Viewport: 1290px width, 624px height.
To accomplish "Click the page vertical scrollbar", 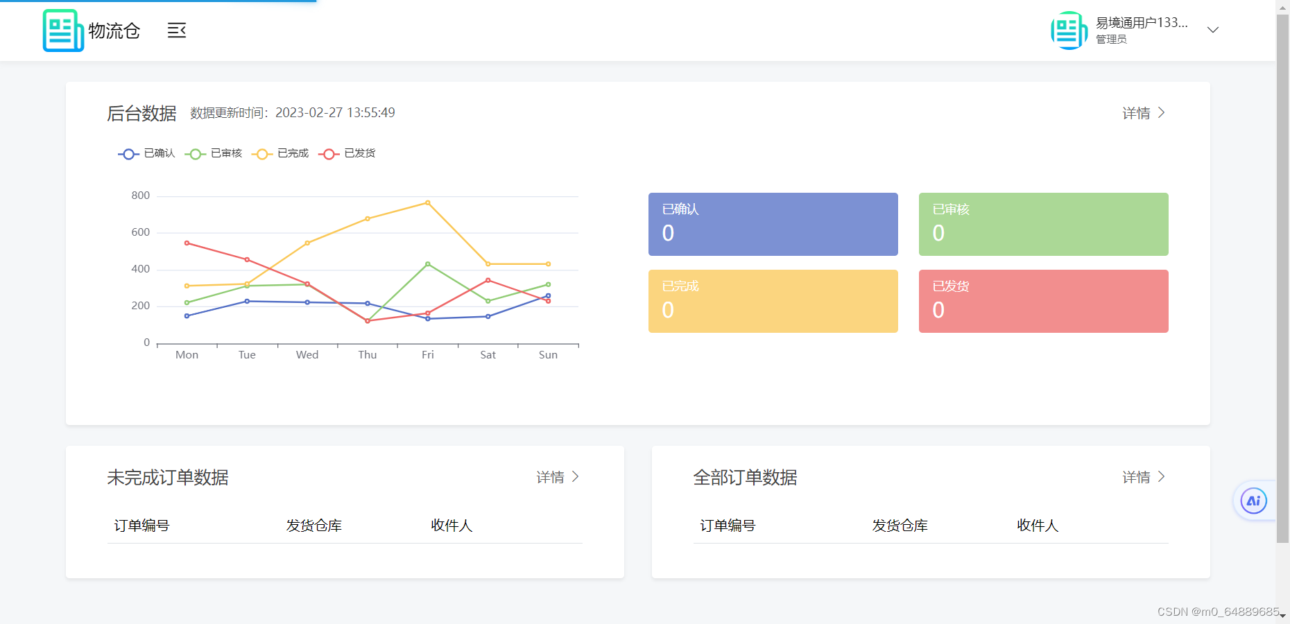I will click(x=1283, y=277).
